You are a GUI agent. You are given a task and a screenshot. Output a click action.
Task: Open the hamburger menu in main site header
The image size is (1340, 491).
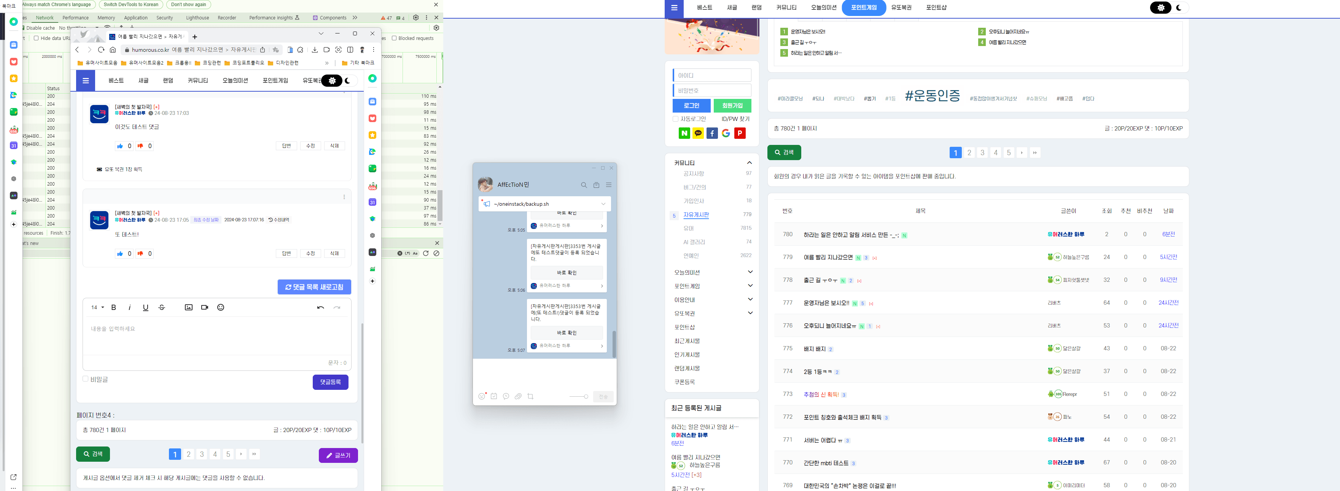point(674,8)
